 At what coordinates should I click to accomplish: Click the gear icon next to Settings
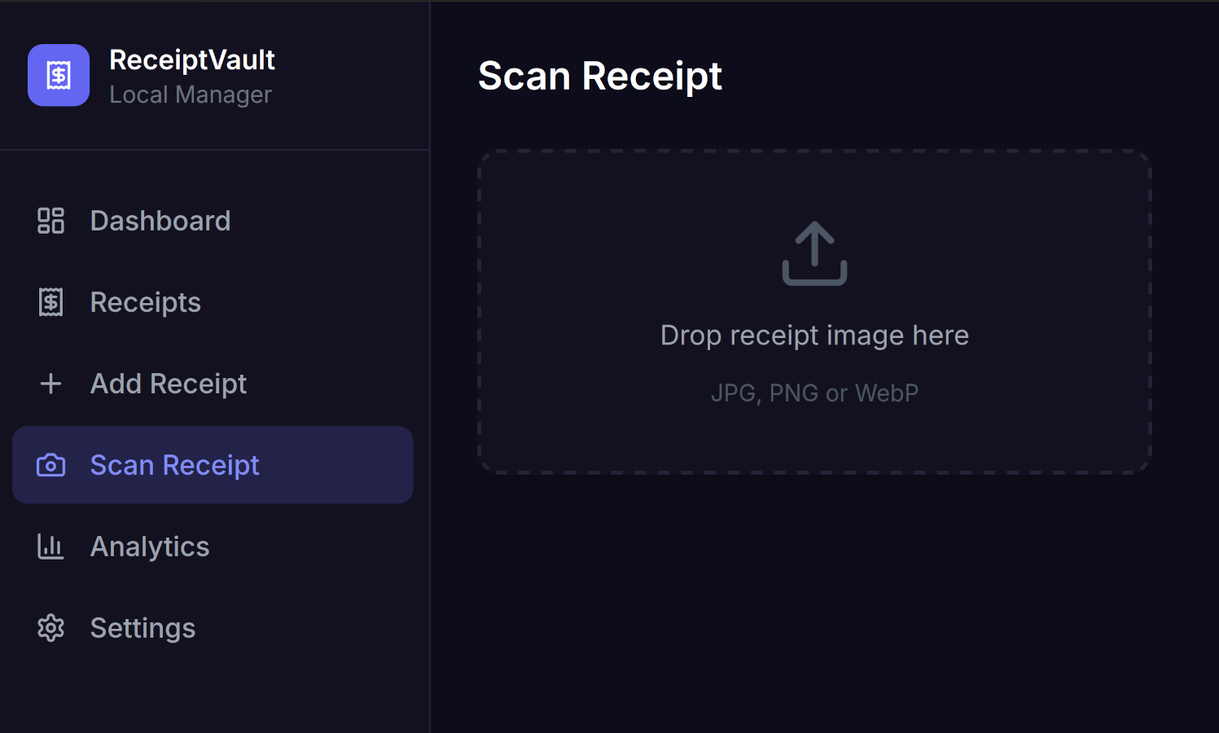(50, 628)
